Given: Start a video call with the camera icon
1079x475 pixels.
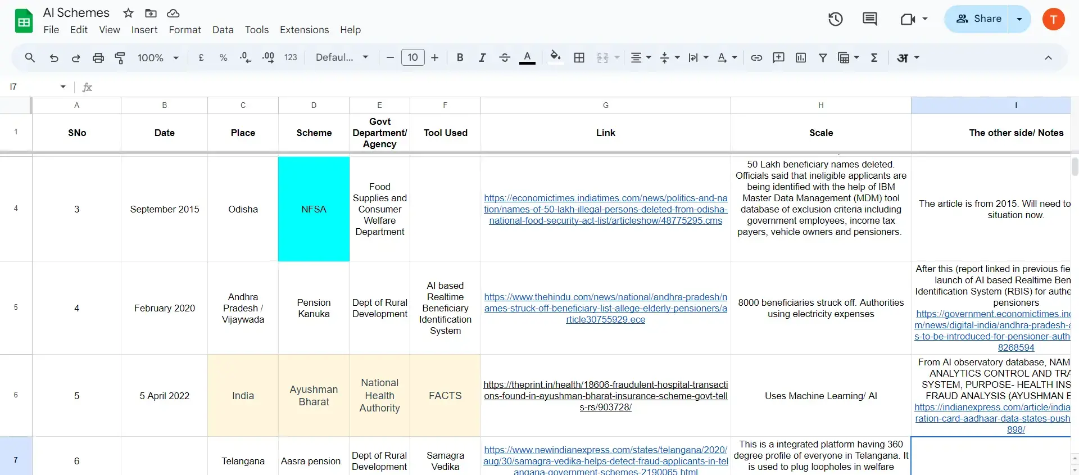Looking at the screenshot, I should click(908, 19).
